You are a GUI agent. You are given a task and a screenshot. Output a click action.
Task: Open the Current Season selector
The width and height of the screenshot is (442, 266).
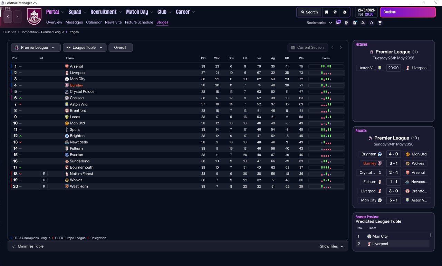pyautogui.click(x=307, y=48)
